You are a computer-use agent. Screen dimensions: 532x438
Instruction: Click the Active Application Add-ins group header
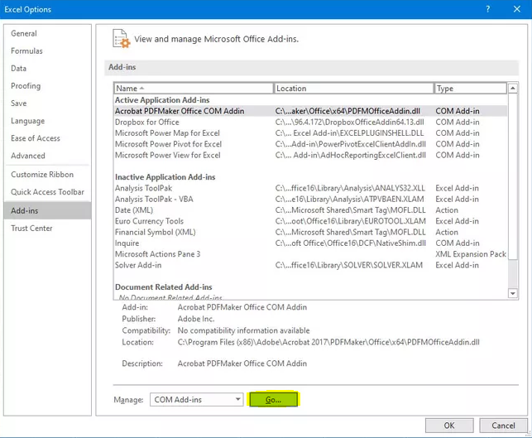click(162, 100)
